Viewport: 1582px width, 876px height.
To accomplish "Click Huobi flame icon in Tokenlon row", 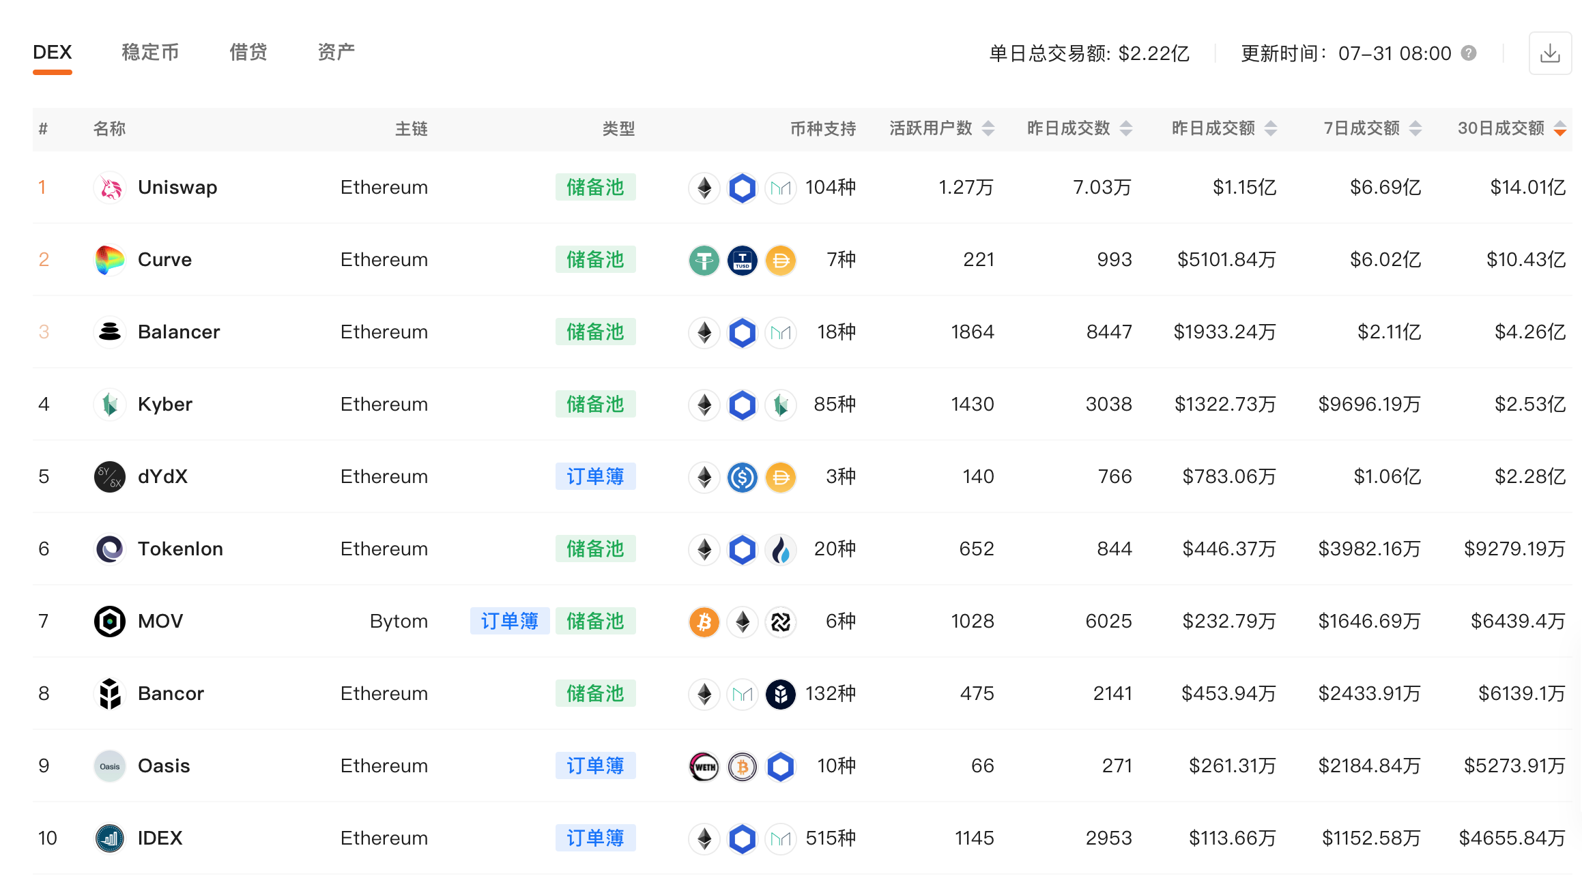I will pos(781,549).
